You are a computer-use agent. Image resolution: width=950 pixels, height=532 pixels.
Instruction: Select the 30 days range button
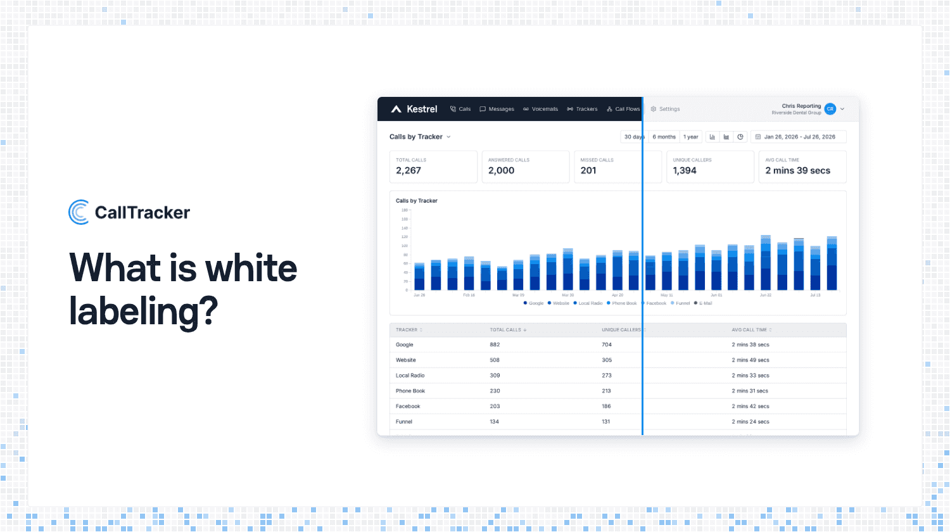pos(634,137)
